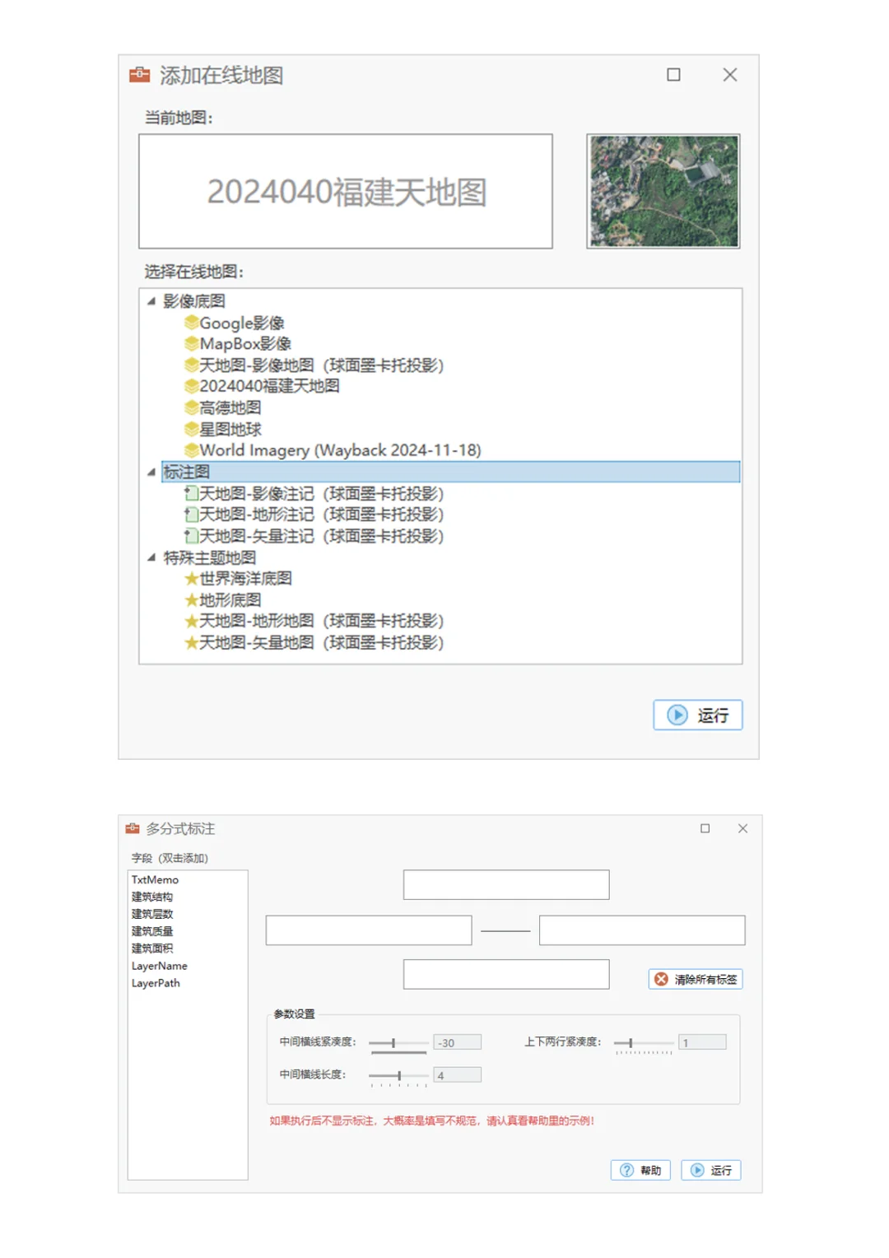Collapse the 特殊主题地图 group
The image size is (889, 1258).
(x=151, y=557)
